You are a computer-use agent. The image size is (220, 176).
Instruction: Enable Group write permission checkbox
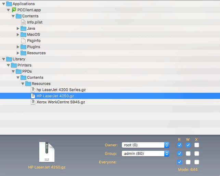[188, 153]
